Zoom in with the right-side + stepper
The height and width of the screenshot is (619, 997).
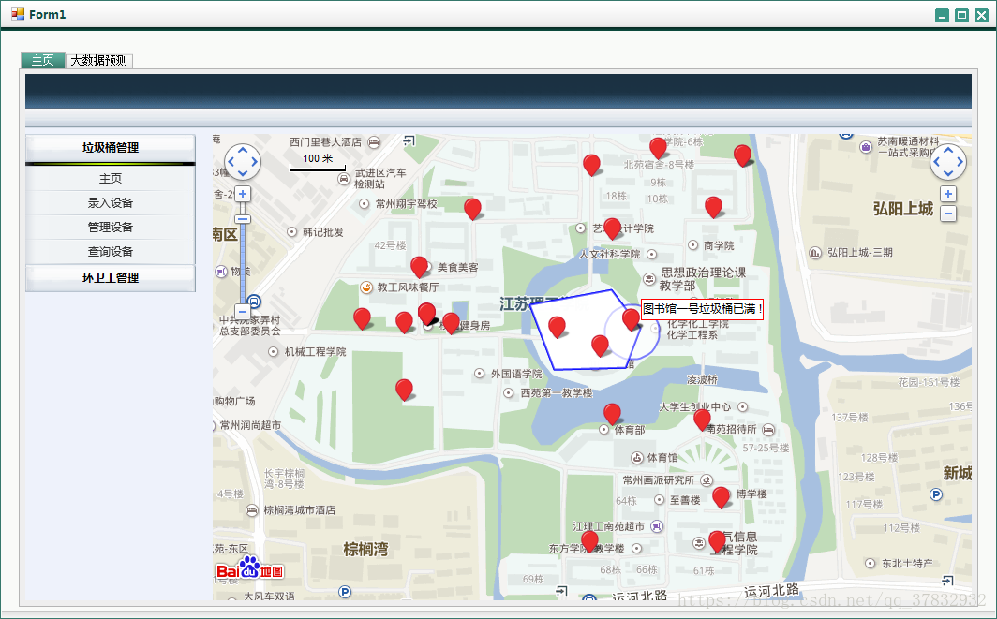pyautogui.click(x=948, y=194)
